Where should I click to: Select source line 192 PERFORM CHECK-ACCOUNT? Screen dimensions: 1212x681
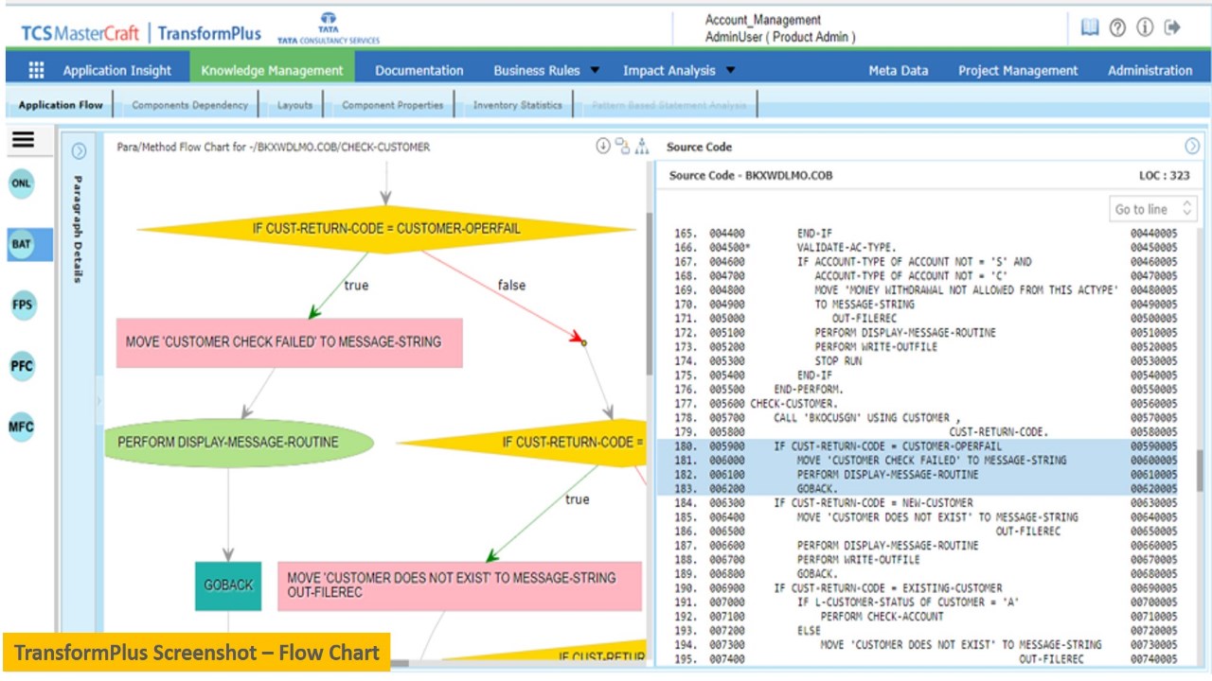[x=925, y=617]
